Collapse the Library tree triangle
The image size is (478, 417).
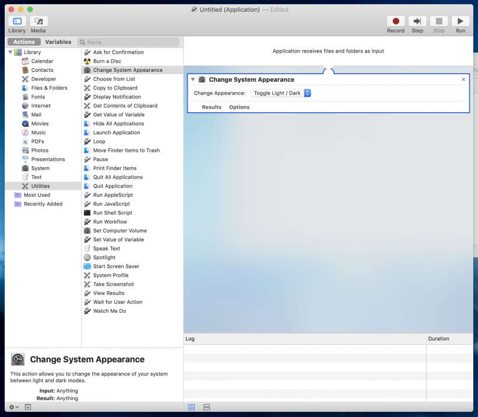point(10,52)
